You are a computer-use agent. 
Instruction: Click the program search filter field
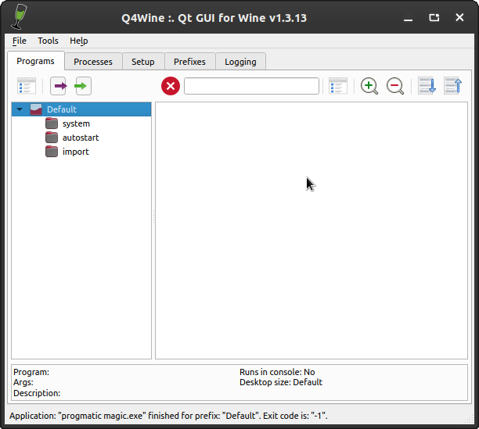click(x=251, y=86)
